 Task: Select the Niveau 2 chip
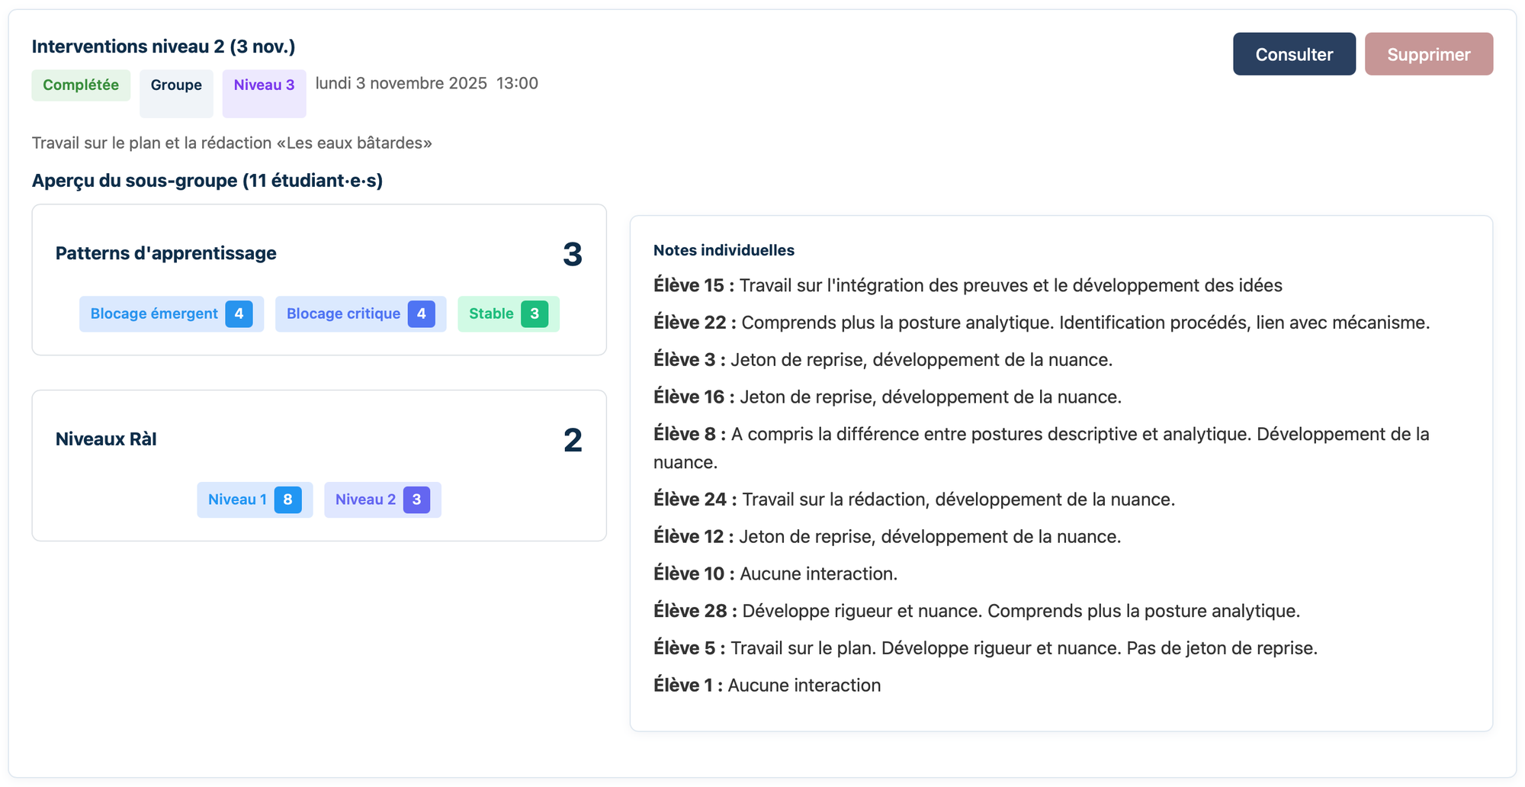point(382,500)
